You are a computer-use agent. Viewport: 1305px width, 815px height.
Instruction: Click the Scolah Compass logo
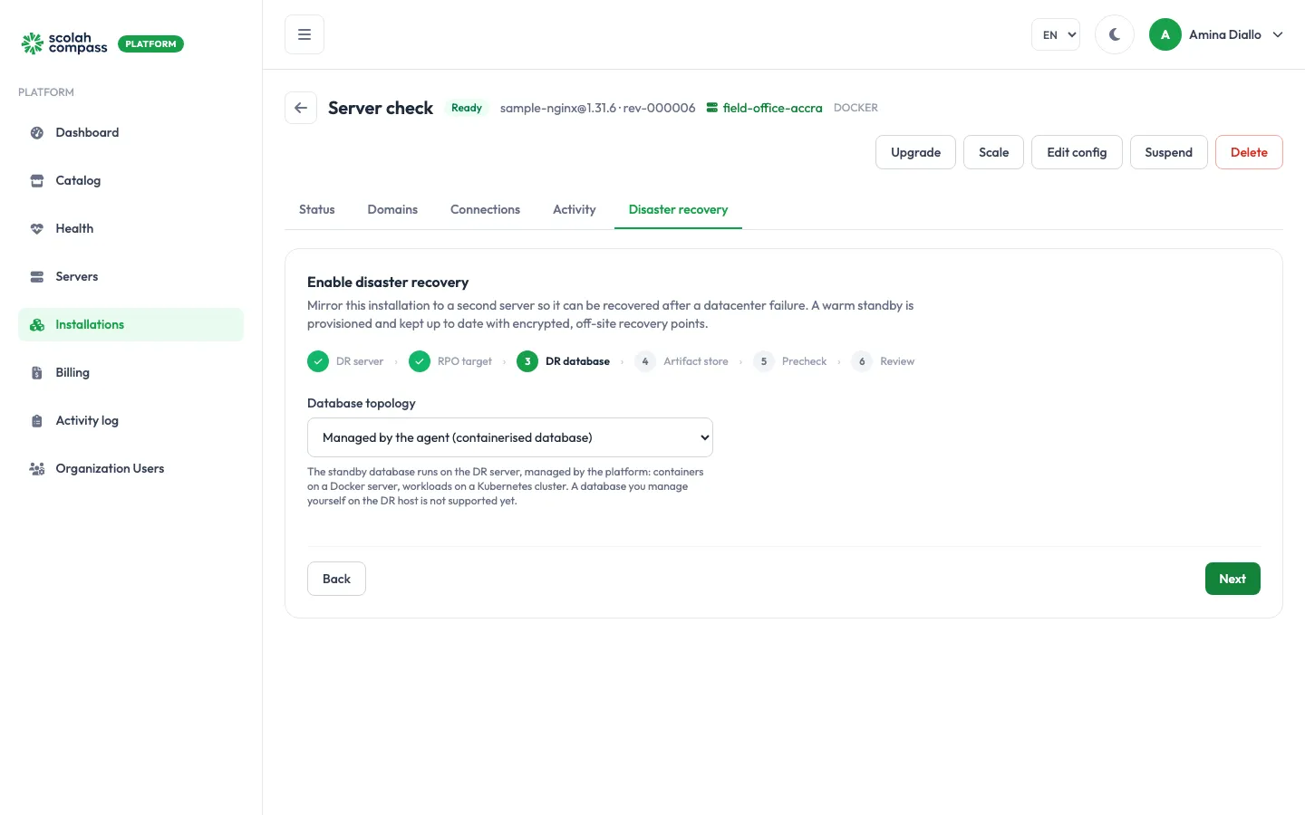pyautogui.click(x=64, y=43)
